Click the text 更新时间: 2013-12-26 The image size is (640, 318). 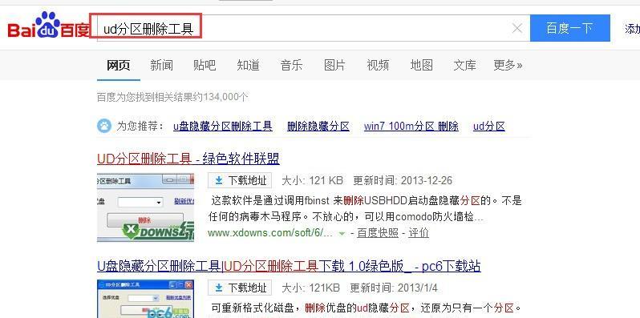click(x=403, y=180)
